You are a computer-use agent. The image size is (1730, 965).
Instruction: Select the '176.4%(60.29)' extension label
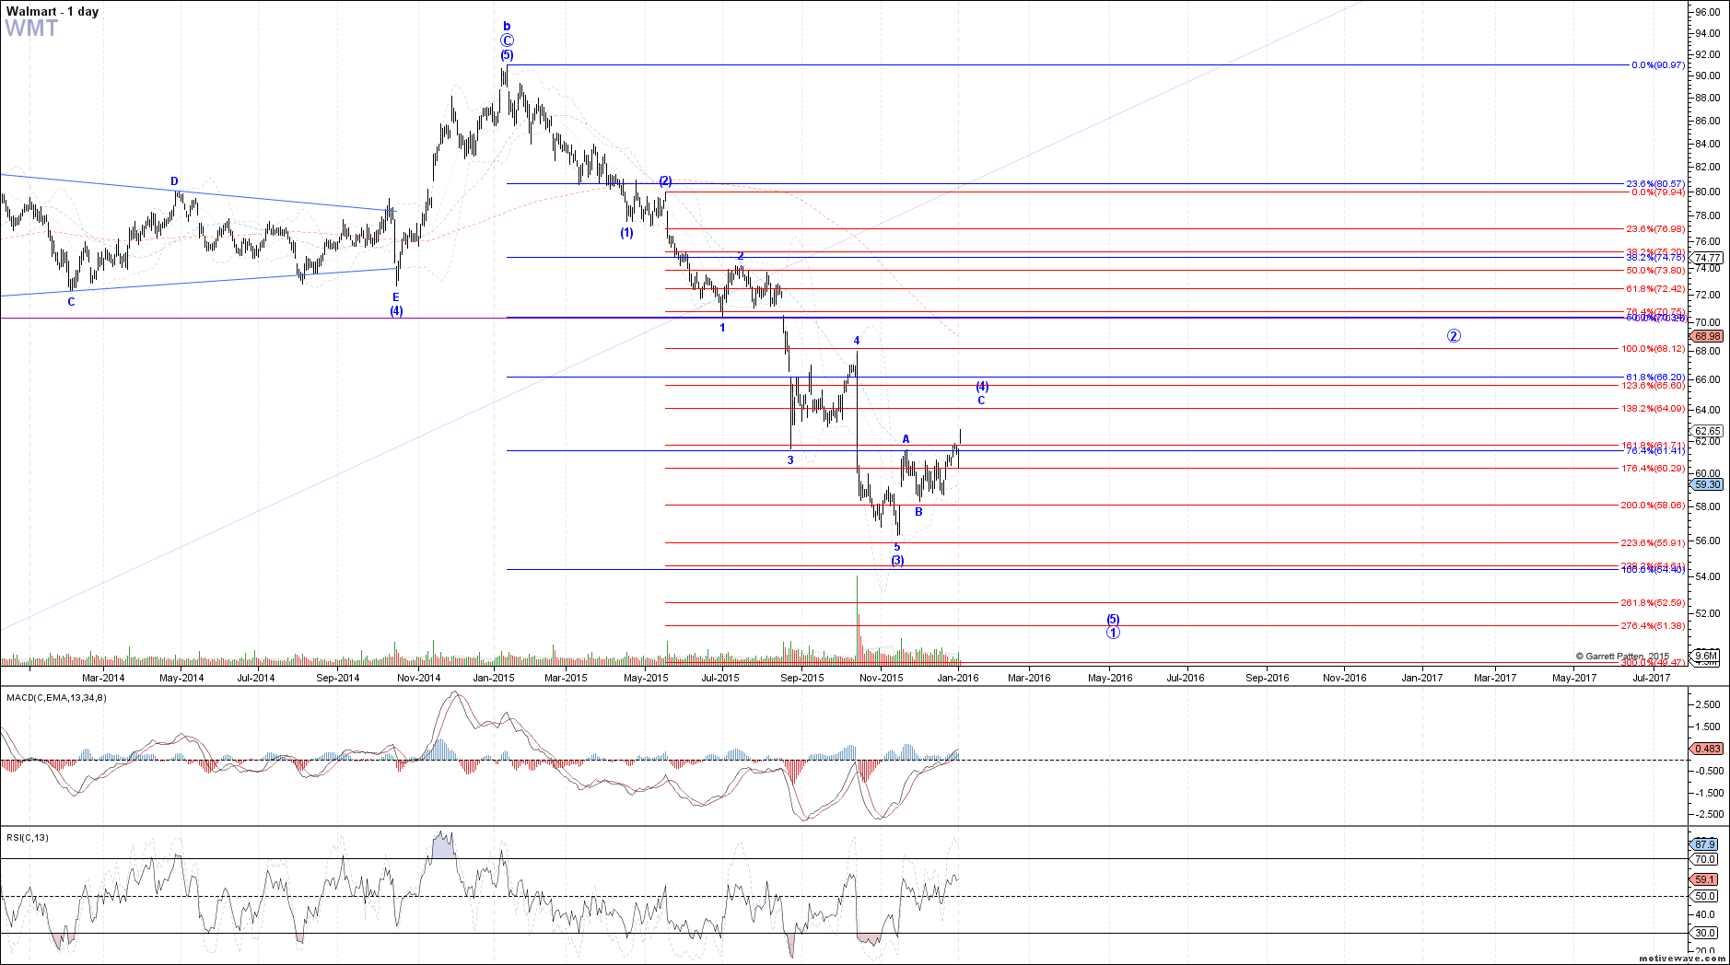pyautogui.click(x=1654, y=469)
